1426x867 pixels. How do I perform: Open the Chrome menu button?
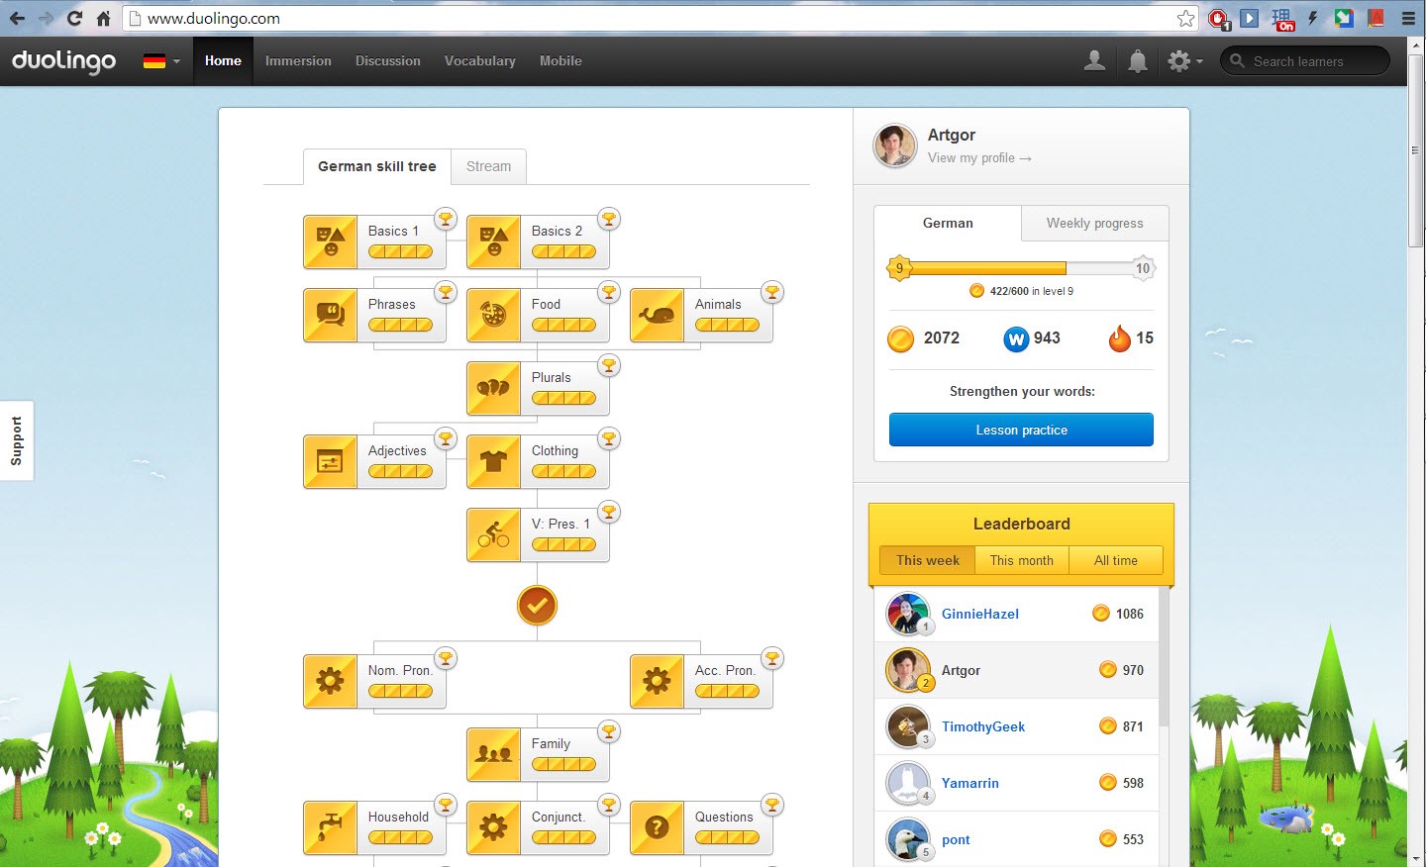point(1408,18)
